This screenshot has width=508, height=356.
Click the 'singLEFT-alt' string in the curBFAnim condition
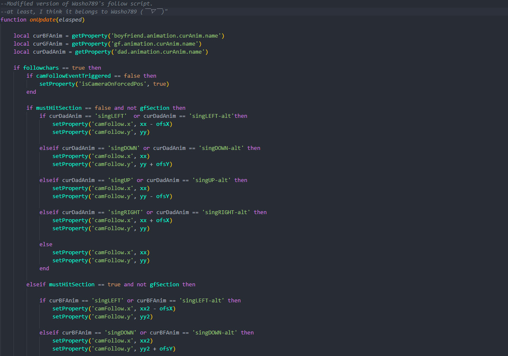tap(202, 301)
